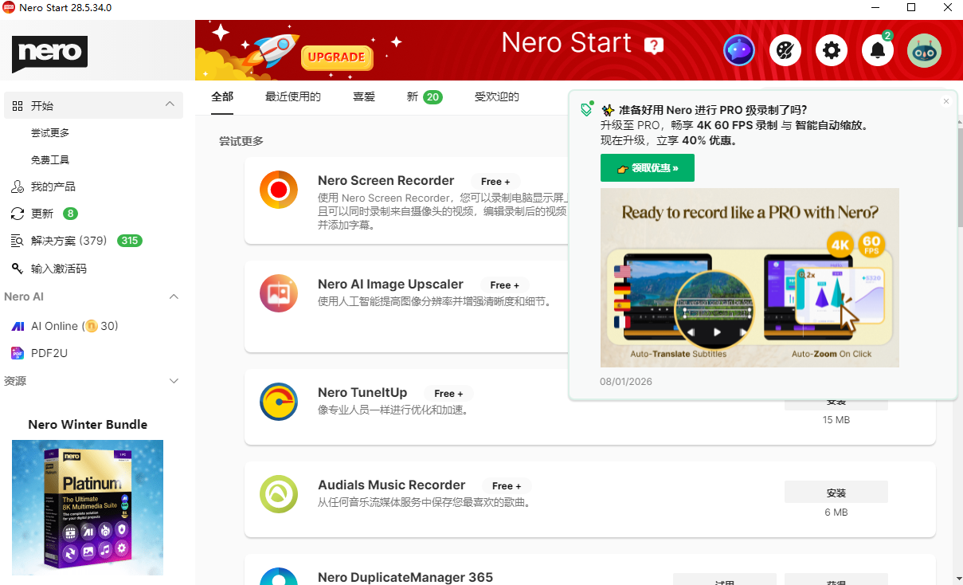
Task: Click the 08/01/2026 date in the notification
Action: (x=626, y=382)
